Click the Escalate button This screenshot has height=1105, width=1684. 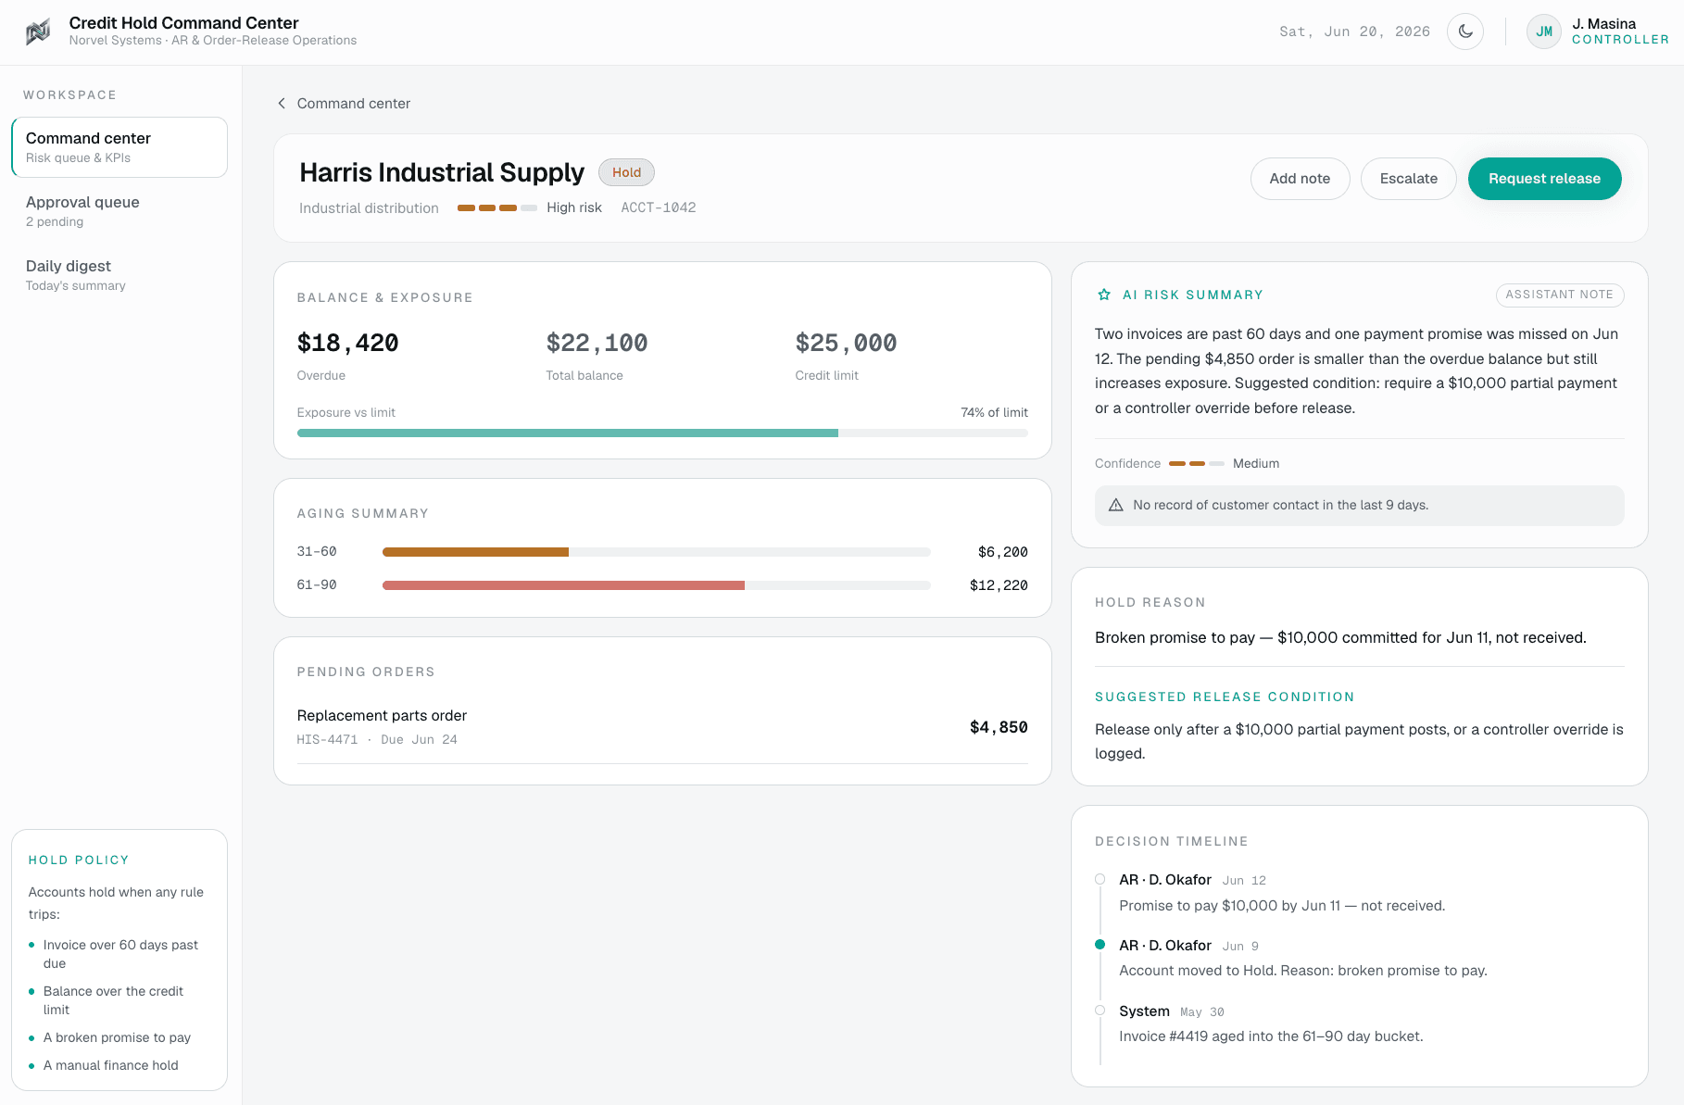1408,179
